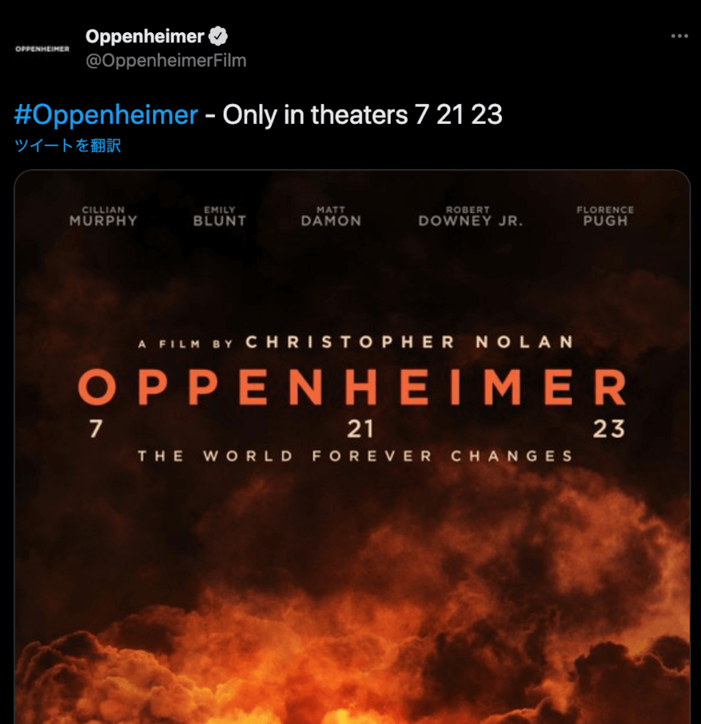Click tweet text 'Only in theaters 7 21 23'

362,114
